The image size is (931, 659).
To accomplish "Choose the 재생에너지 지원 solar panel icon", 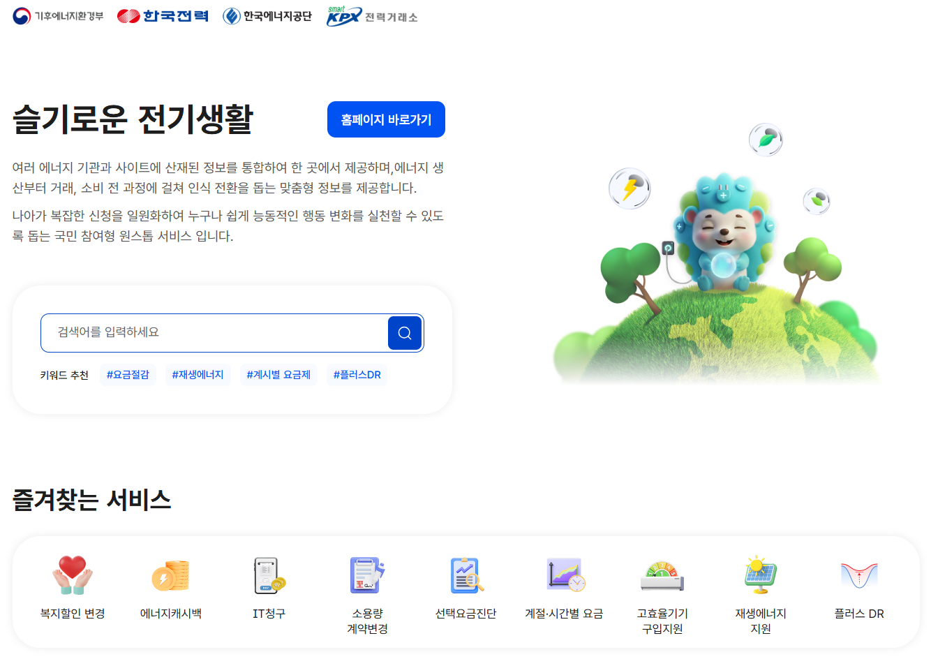I will tap(760, 575).
